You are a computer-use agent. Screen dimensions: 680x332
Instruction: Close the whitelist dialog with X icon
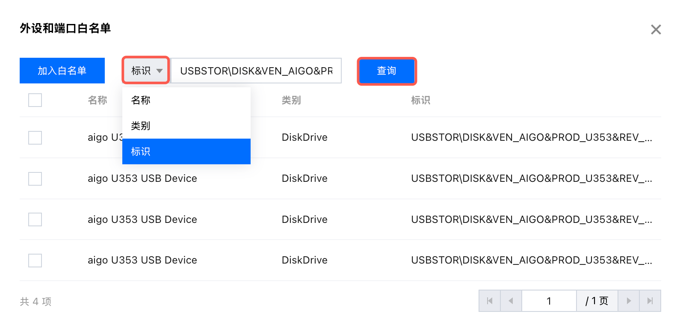click(x=656, y=30)
